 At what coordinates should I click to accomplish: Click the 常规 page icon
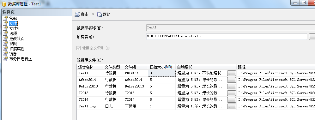(x=5, y=18)
